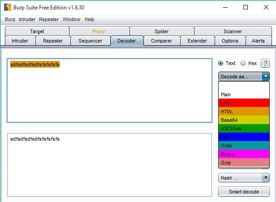This screenshot has height=202, width=276.
Task: Choose HTML decoding option
Action: point(244,112)
